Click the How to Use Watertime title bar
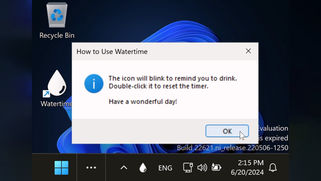321x181 pixels. click(x=112, y=52)
